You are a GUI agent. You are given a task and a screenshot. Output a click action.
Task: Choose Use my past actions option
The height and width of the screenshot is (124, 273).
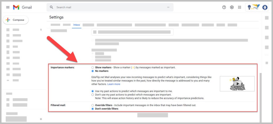pyautogui.click(x=93, y=91)
